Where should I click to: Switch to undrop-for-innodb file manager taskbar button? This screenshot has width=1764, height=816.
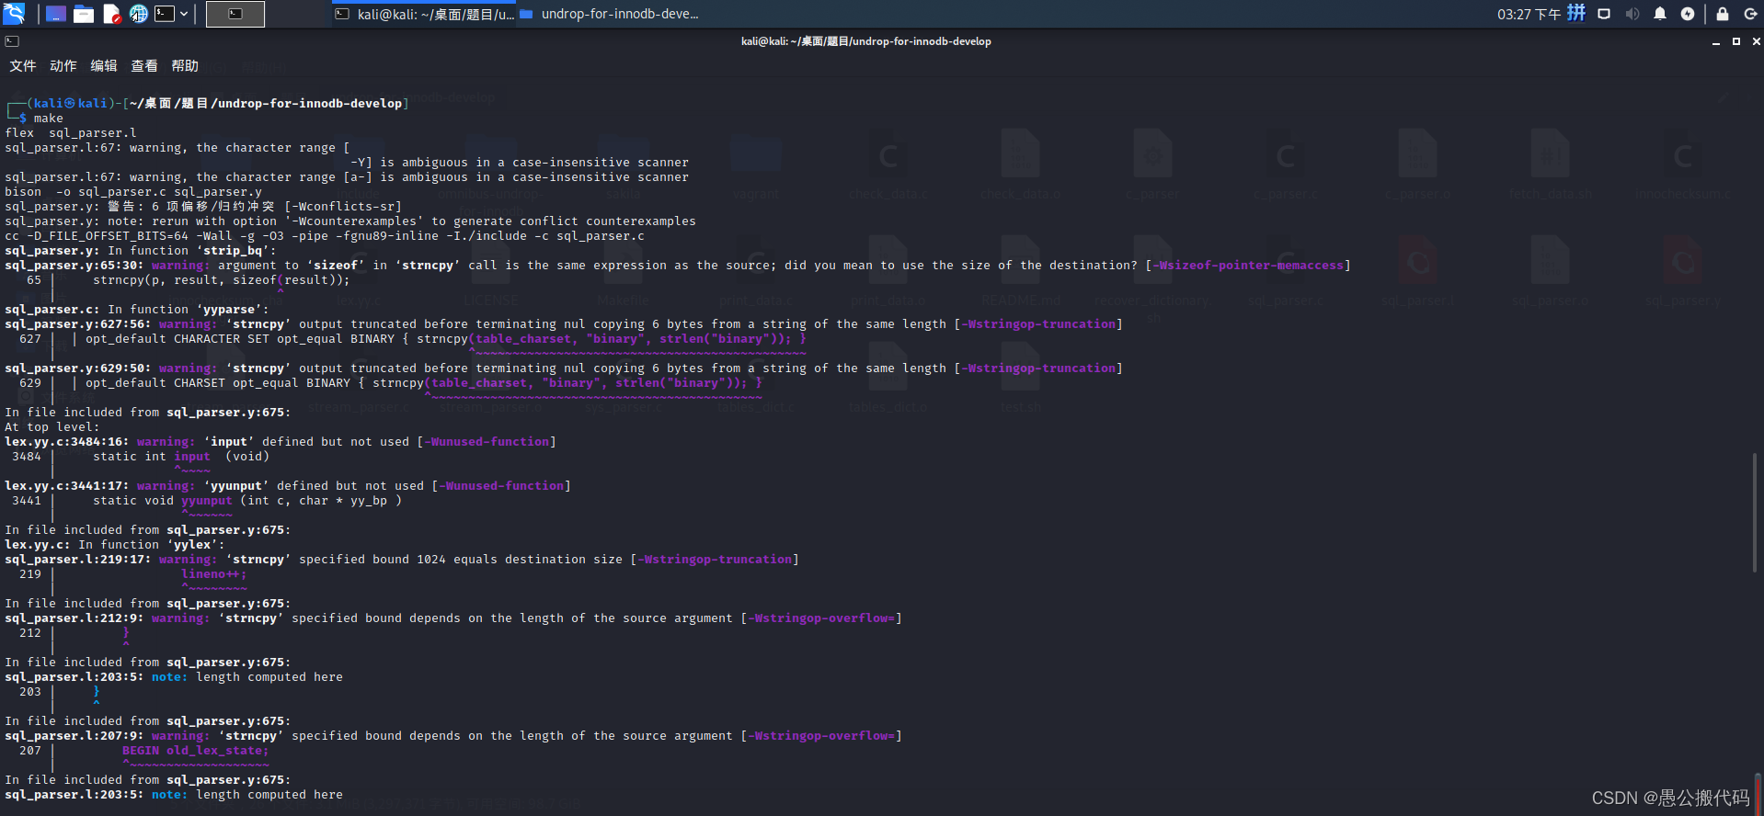pos(610,14)
